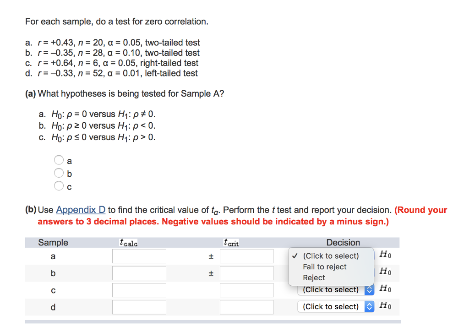Screen dimensions: 469x332
Task: Click the up-down arrow icon on sample d dropdown
Action: (x=369, y=306)
